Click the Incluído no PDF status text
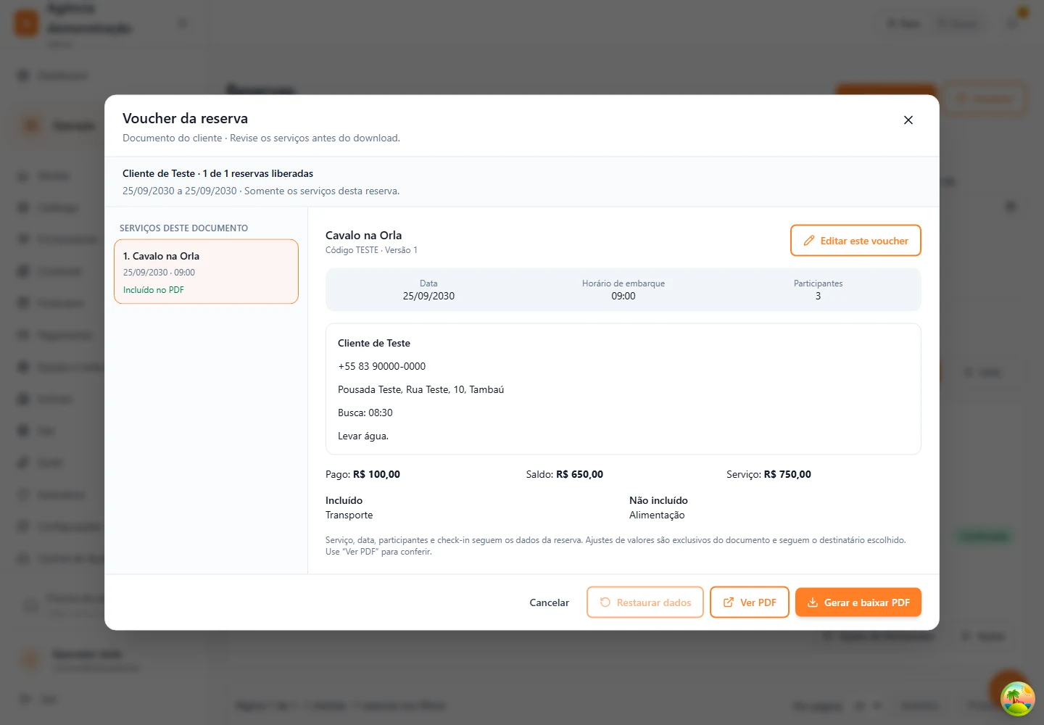Image resolution: width=1044 pixels, height=725 pixels. pos(154,290)
